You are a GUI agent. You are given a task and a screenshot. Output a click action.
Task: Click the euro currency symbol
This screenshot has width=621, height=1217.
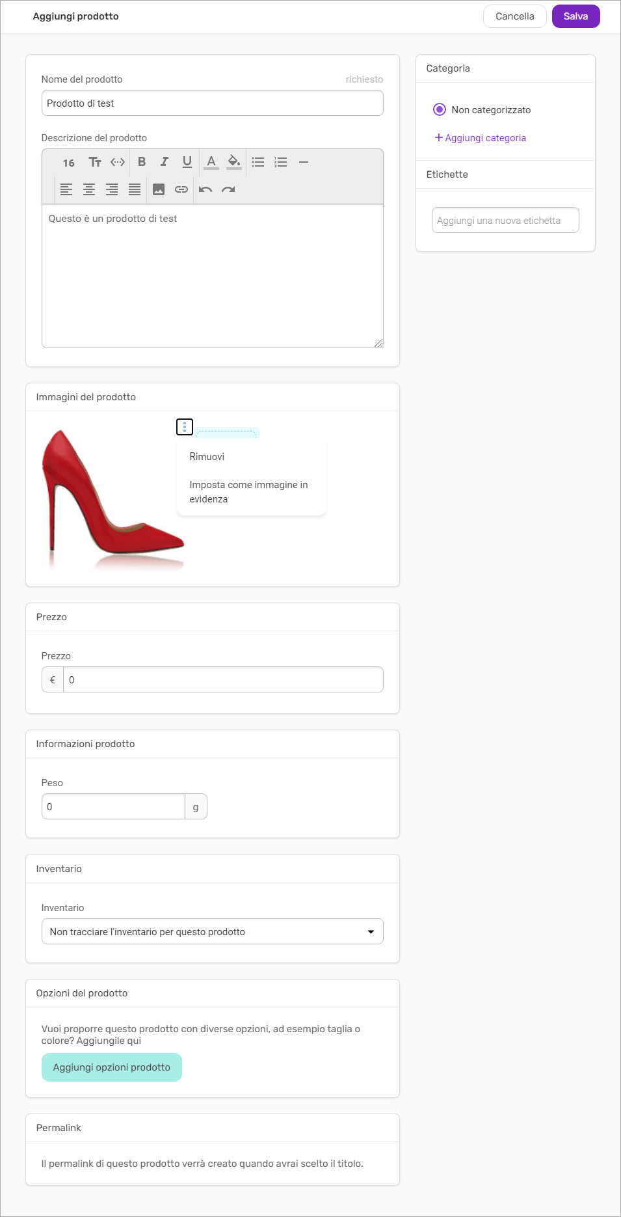coord(53,679)
